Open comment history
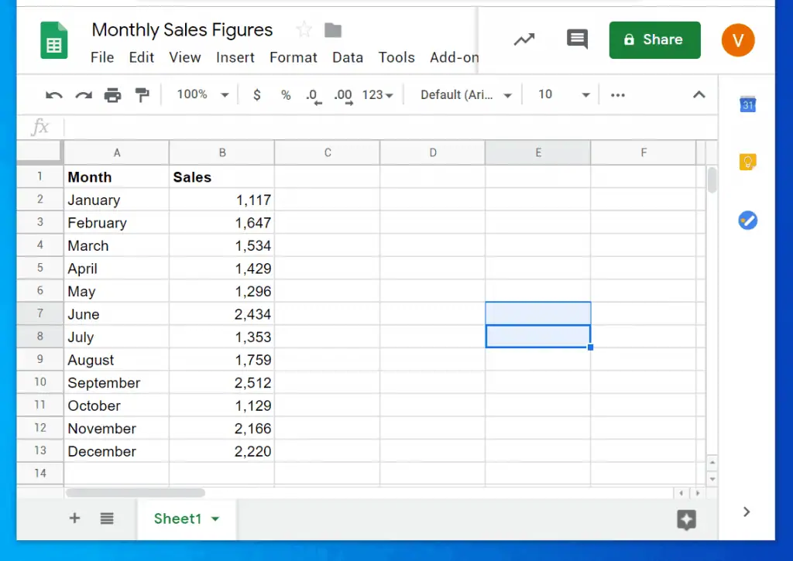 (x=576, y=39)
